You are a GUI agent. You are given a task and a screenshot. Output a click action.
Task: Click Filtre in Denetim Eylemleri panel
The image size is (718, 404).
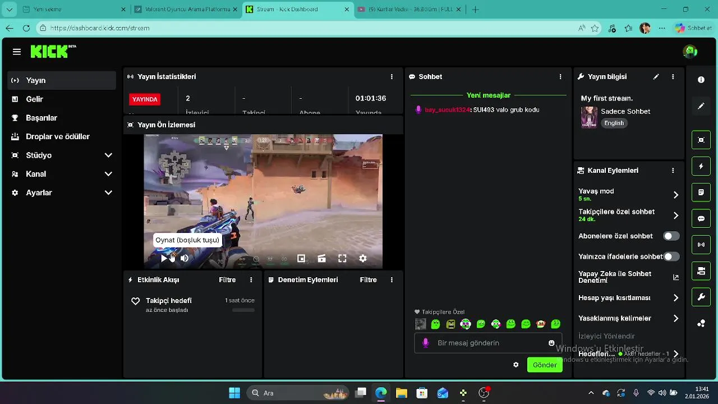[368, 279]
